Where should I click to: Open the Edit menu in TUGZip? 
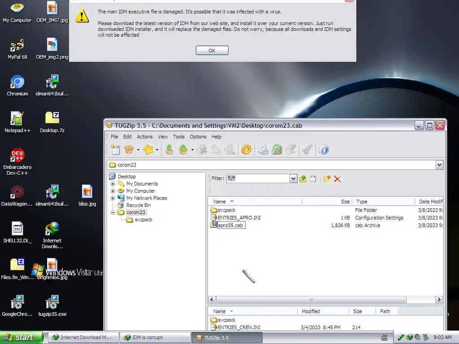pos(127,137)
